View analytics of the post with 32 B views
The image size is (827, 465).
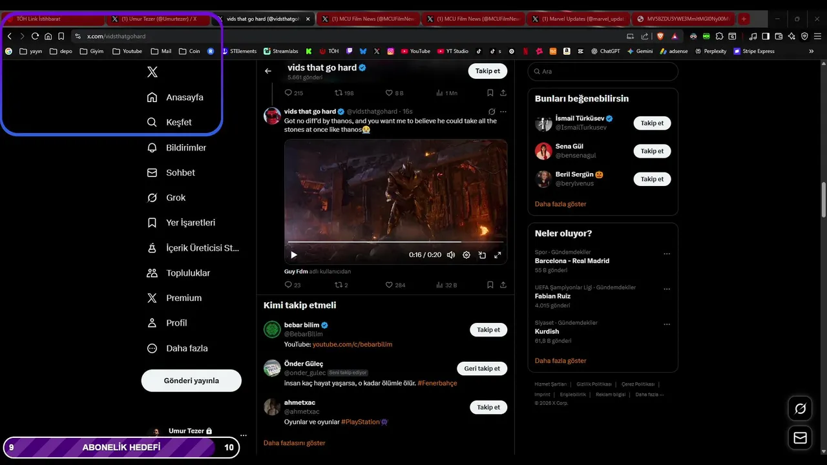tap(446, 285)
